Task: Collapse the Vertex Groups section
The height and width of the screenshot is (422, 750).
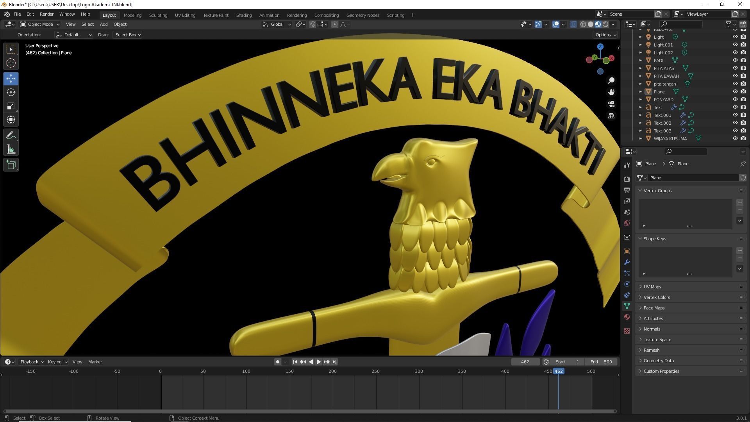Action: click(658, 190)
